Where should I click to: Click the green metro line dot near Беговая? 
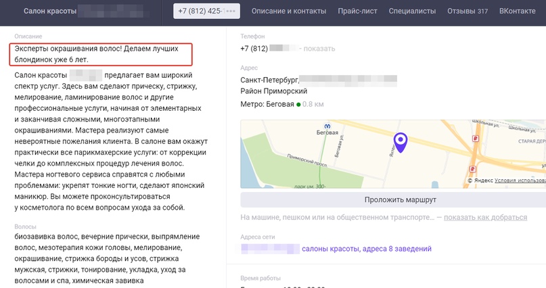pos(298,104)
